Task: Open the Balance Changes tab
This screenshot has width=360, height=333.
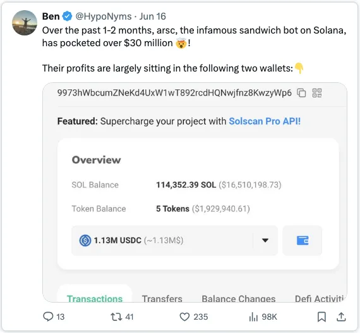Action: (239, 298)
